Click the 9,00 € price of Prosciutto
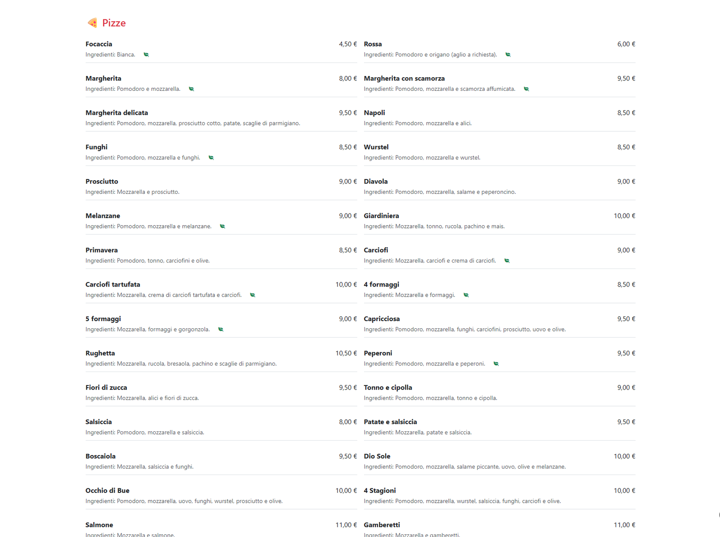720x537 pixels. pos(346,181)
